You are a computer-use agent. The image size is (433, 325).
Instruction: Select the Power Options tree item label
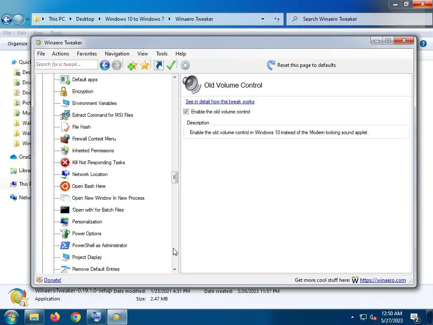(x=87, y=234)
